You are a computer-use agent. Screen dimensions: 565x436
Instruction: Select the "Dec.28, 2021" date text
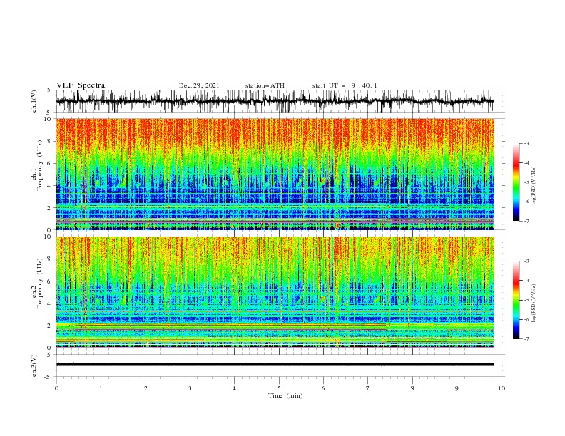[x=199, y=85]
